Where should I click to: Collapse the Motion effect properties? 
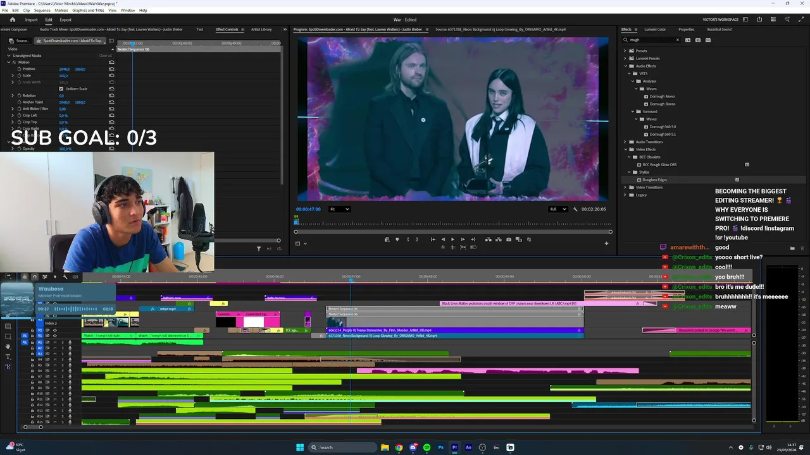click(8, 62)
